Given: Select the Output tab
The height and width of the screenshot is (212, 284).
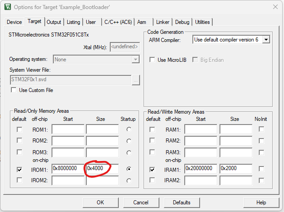Looking at the screenshot, I should (x=54, y=22).
